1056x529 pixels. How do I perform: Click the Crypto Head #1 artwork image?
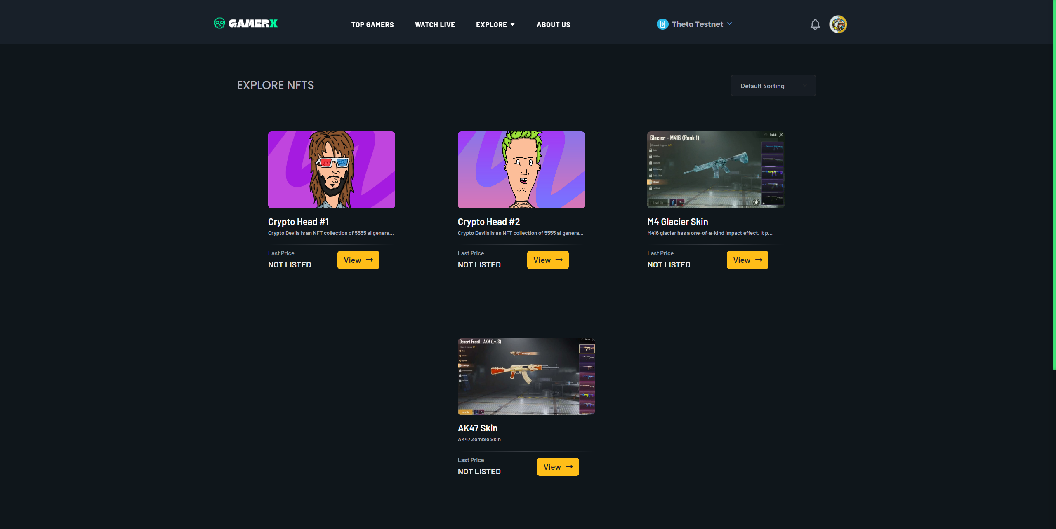click(331, 170)
